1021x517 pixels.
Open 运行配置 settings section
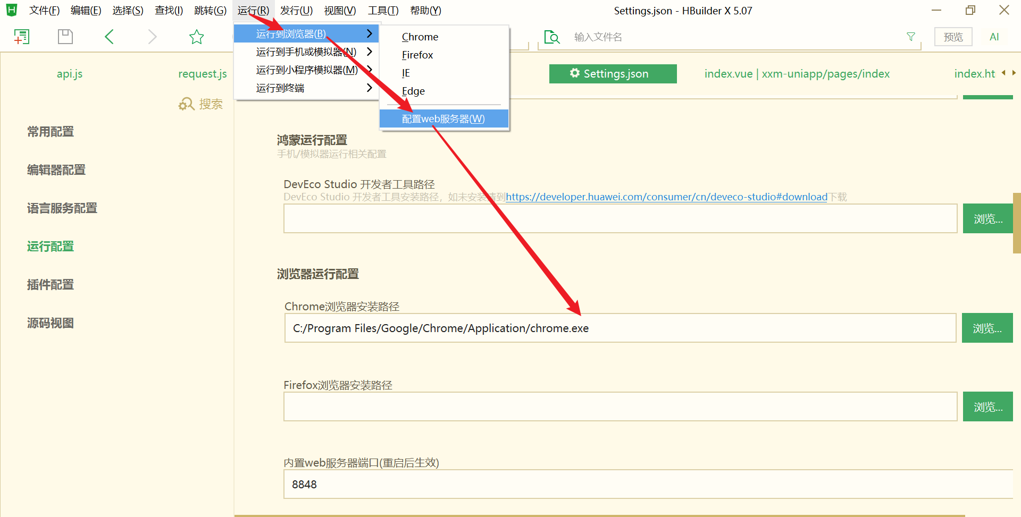[x=51, y=247]
